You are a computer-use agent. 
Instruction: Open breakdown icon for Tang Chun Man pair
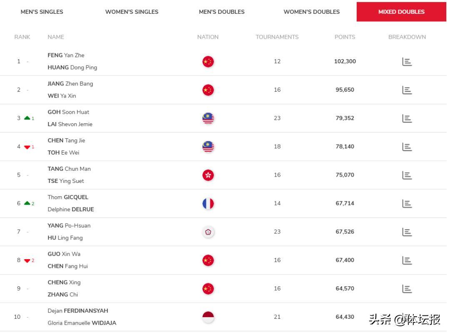407,175
